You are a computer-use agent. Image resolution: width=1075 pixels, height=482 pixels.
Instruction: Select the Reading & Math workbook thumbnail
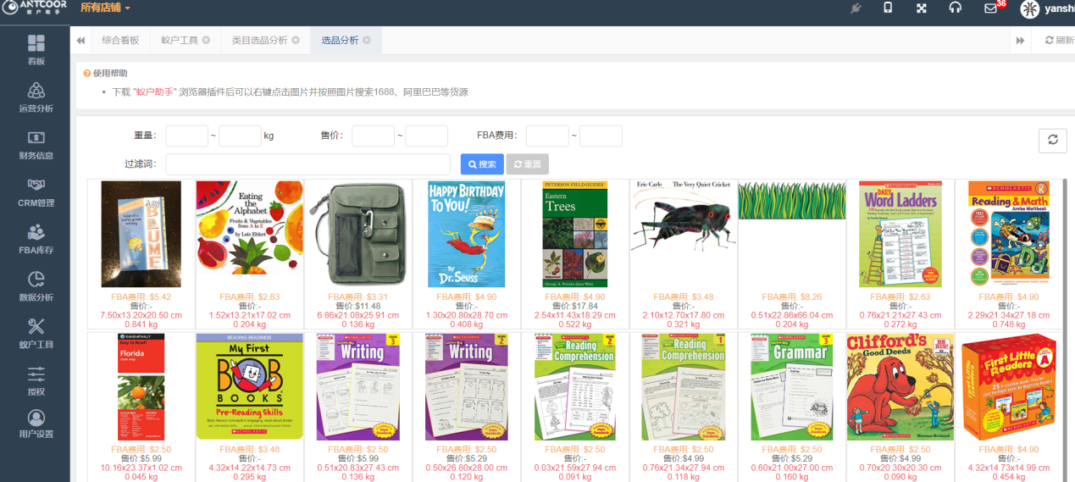[x=1008, y=234]
